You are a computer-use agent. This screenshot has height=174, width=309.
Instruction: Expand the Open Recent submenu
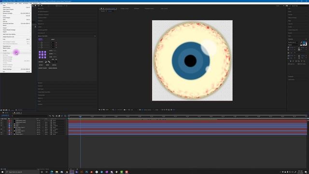click(x=16, y=11)
